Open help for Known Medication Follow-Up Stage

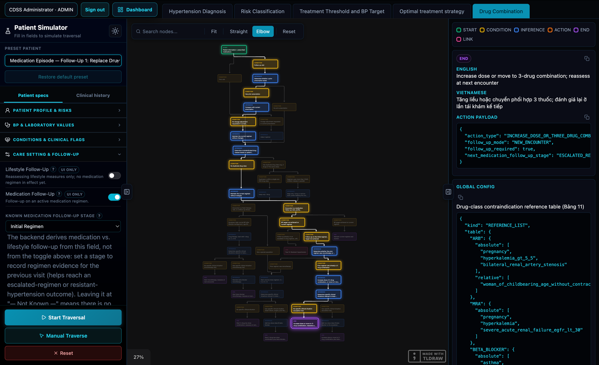pyautogui.click(x=100, y=216)
